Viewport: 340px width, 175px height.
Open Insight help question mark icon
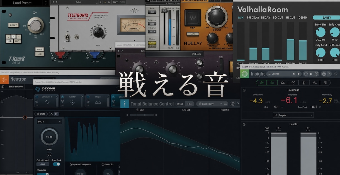coord(329,74)
